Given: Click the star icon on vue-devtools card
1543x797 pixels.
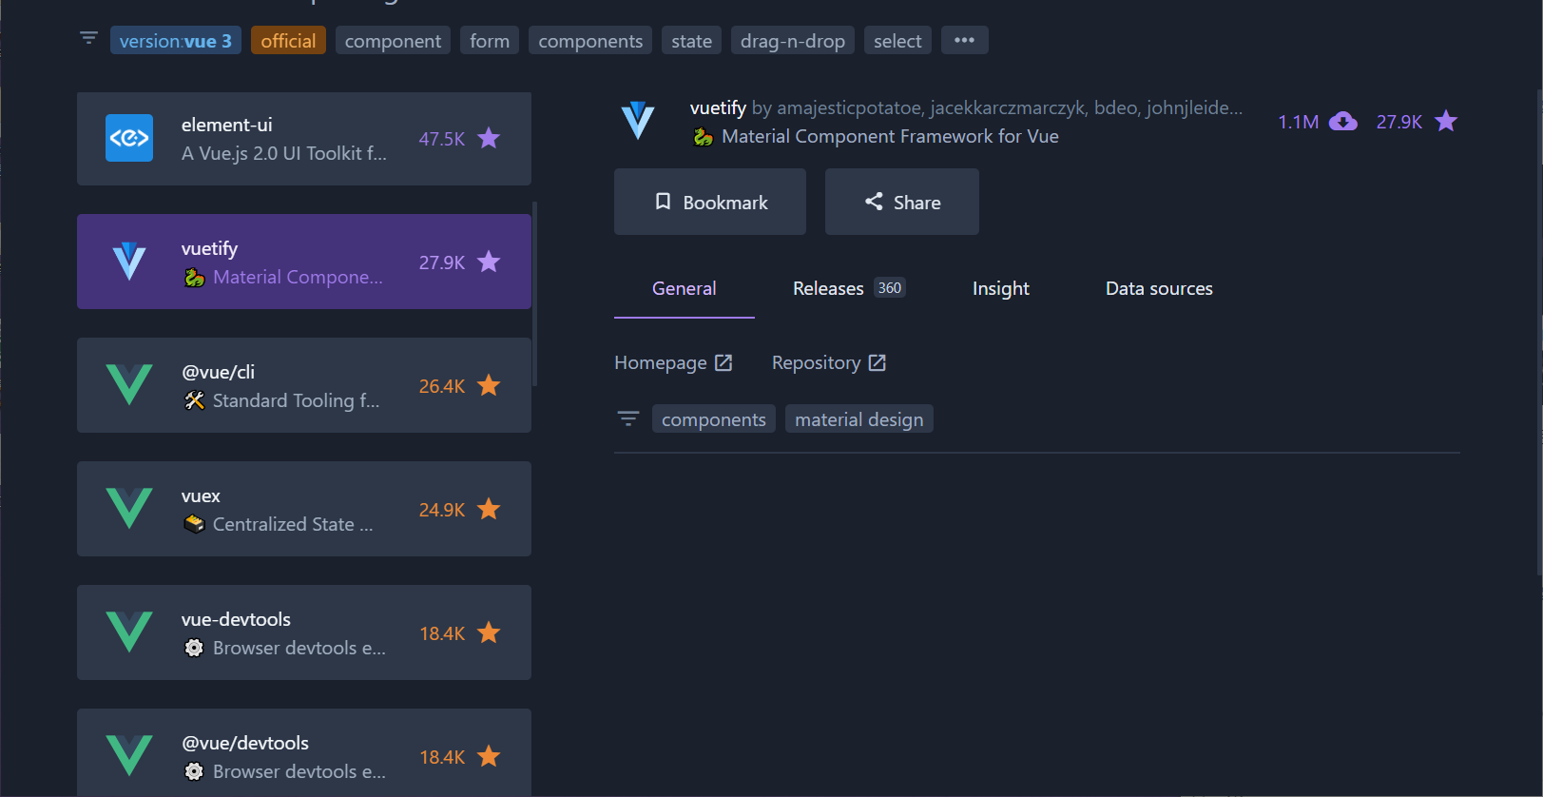Looking at the screenshot, I should click(x=489, y=632).
